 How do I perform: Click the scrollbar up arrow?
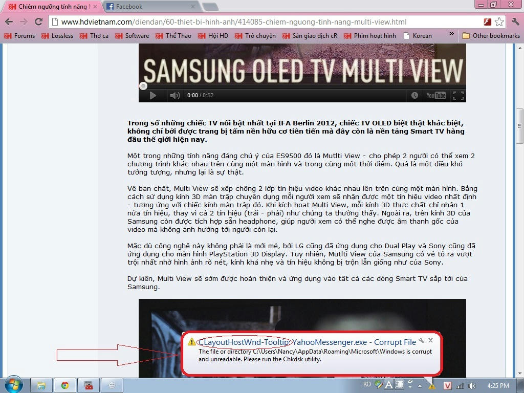(x=520, y=48)
